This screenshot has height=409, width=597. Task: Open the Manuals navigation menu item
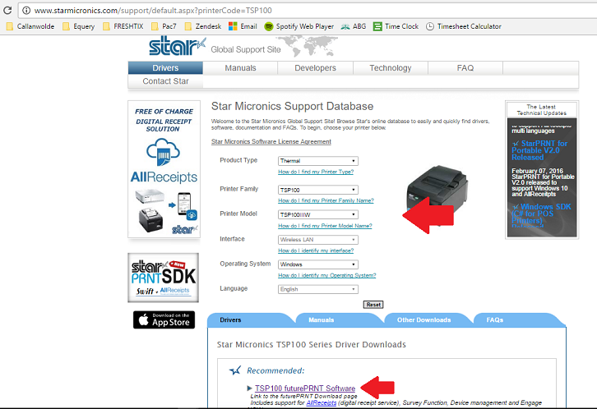tap(240, 67)
